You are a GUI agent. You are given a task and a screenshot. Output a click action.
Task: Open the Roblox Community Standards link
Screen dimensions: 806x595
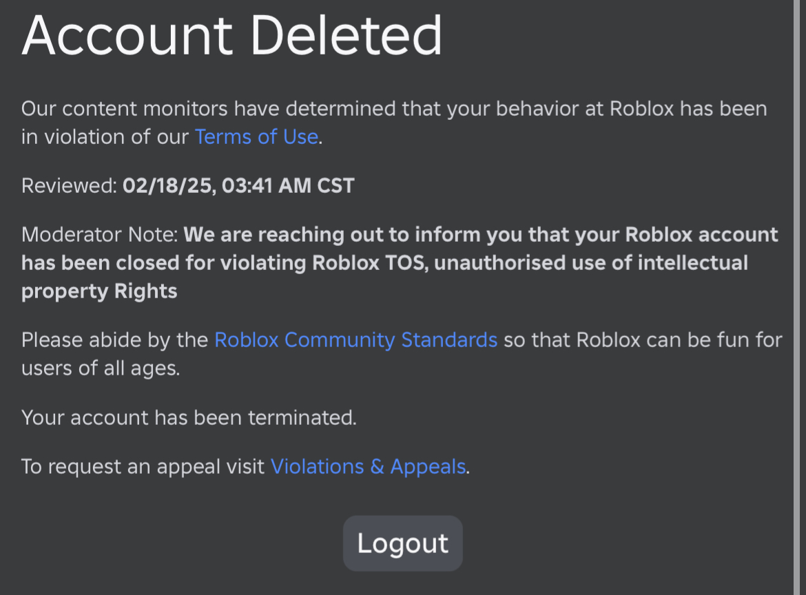pyautogui.click(x=355, y=340)
